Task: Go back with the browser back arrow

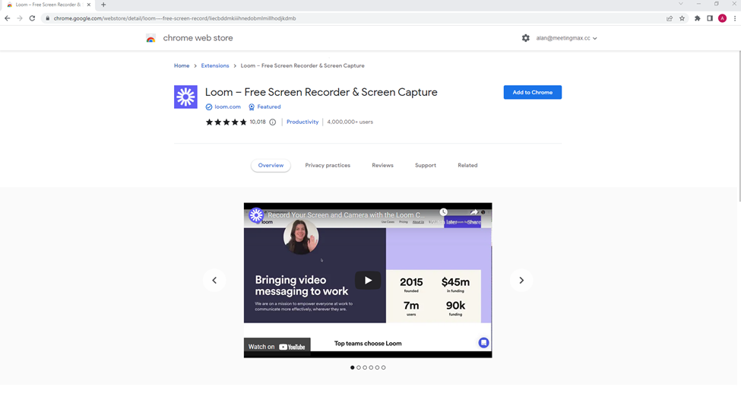Action: coord(7,18)
